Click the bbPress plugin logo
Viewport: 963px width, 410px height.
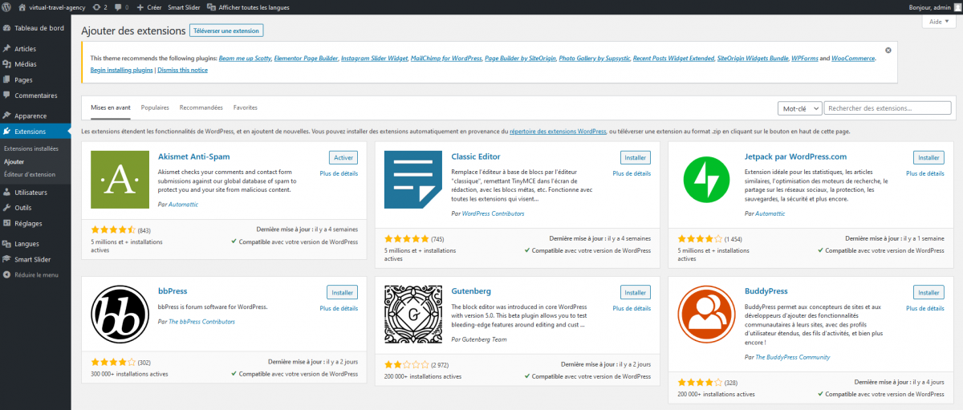pyautogui.click(x=120, y=315)
